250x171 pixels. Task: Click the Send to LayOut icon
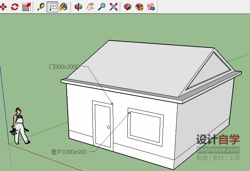coord(151,7)
